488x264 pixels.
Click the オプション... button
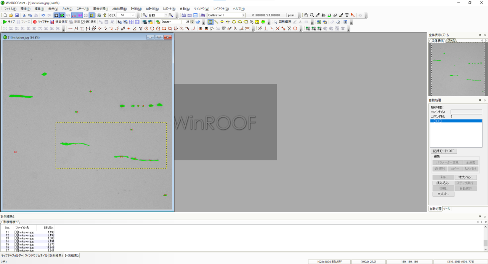[466, 177]
